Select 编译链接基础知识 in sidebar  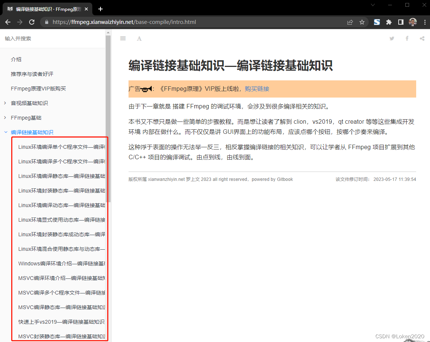pyautogui.click(x=32, y=132)
